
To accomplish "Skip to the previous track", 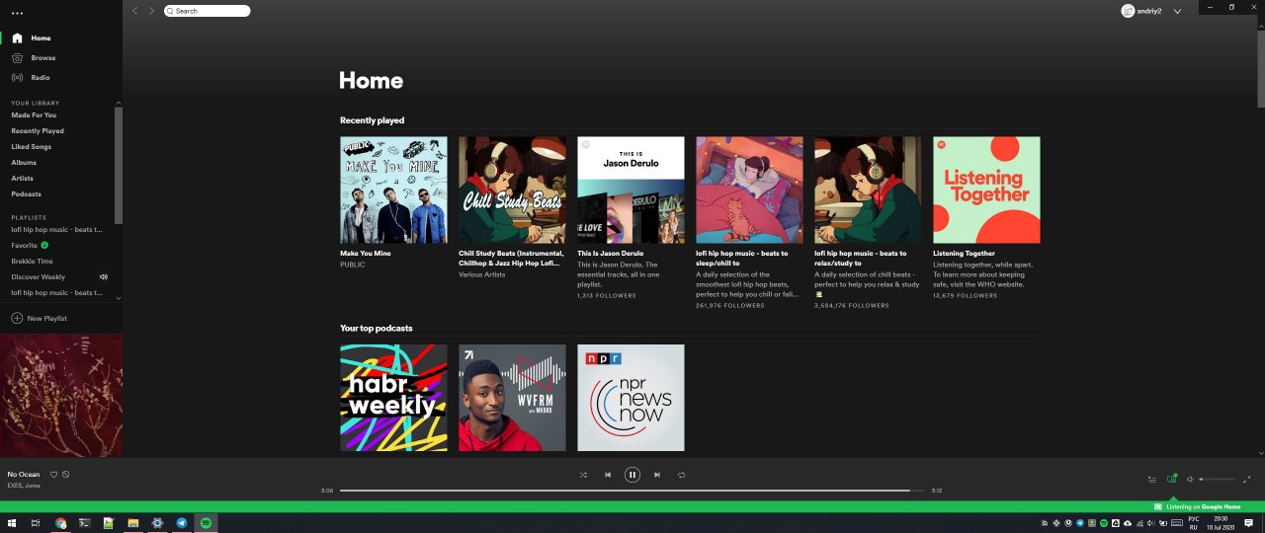I will (608, 475).
